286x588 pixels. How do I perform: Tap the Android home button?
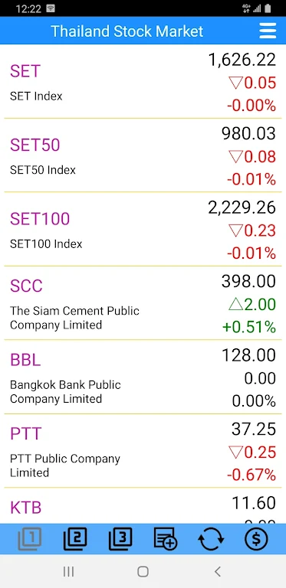coord(143,571)
